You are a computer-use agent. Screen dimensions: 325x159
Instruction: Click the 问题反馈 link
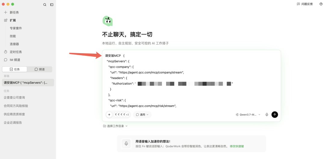307,4
